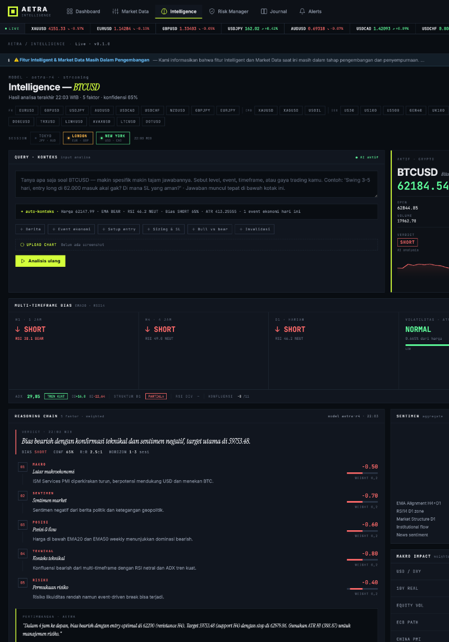Open the Market Data tab
The image size is (449, 642).
(131, 11)
